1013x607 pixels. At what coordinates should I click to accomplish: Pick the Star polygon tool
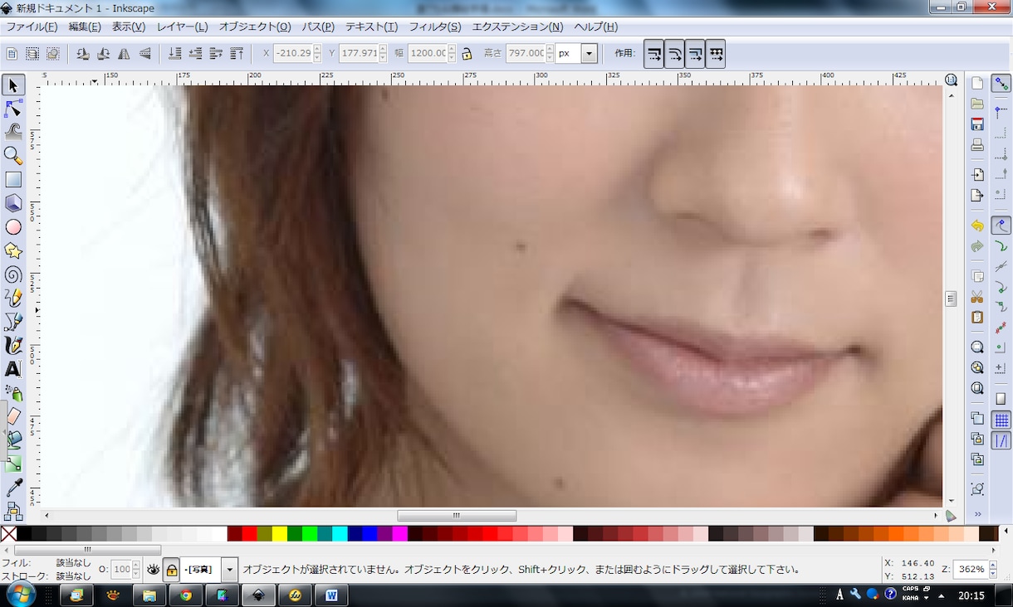13,250
